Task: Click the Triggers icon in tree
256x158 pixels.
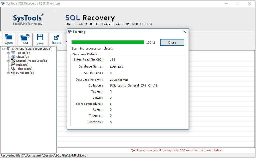Action: (13, 69)
